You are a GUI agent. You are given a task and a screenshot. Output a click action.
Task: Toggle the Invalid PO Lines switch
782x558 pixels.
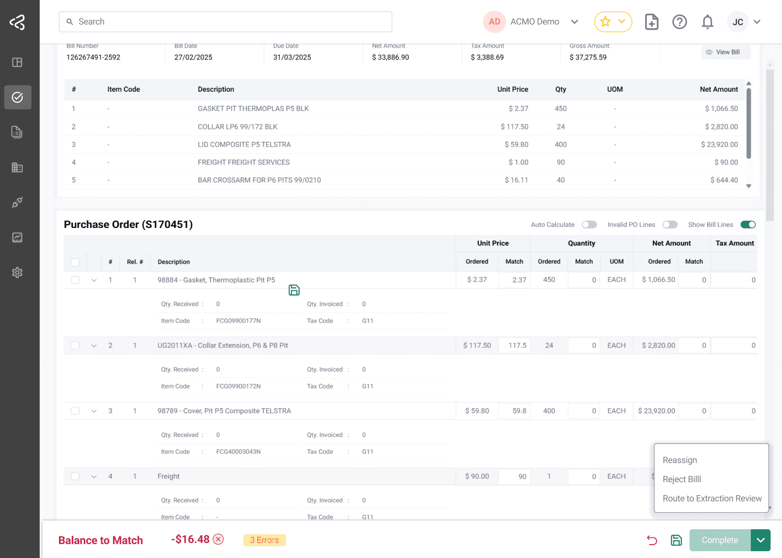pyautogui.click(x=670, y=224)
